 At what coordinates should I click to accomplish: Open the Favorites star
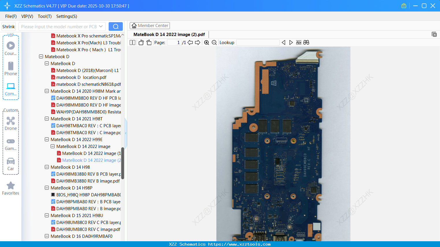(11, 188)
